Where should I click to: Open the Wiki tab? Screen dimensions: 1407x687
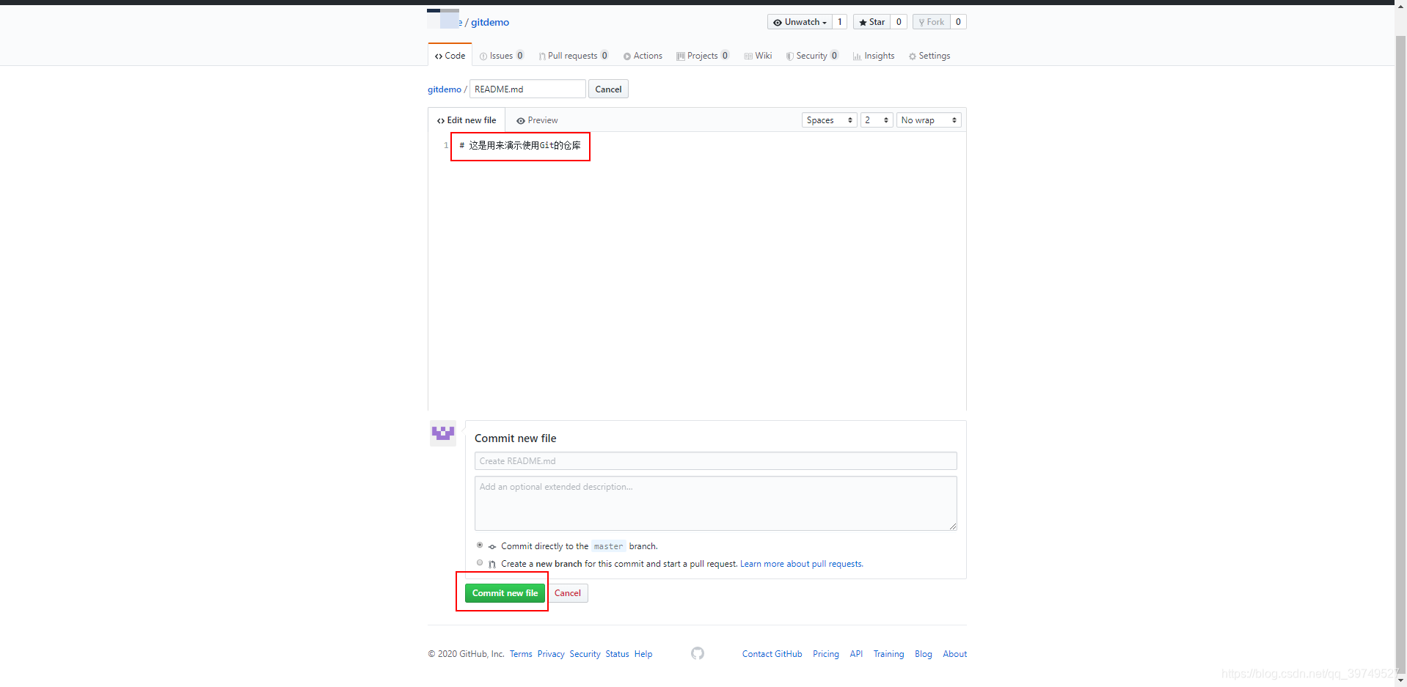[x=758, y=56]
